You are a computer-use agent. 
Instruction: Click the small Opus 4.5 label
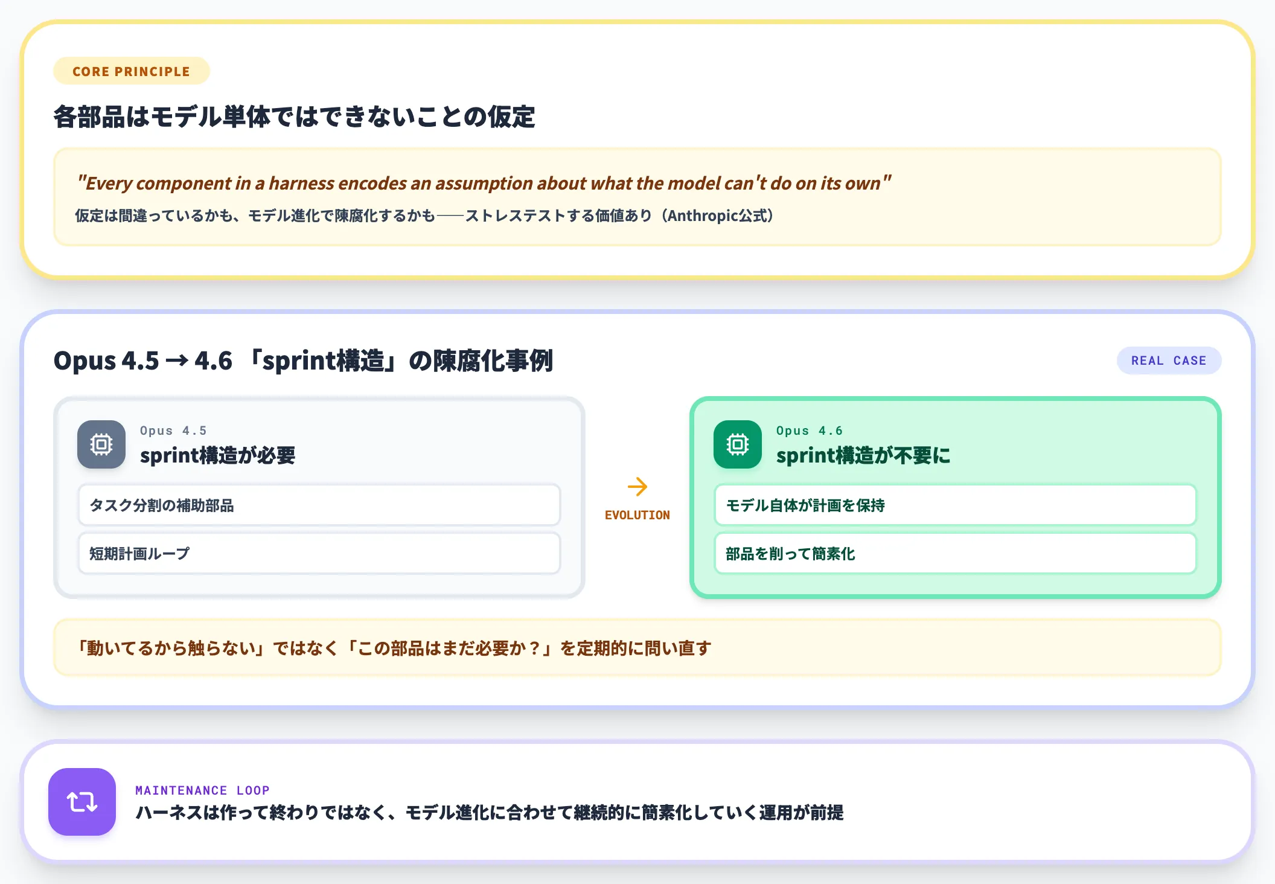tap(173, 431)
